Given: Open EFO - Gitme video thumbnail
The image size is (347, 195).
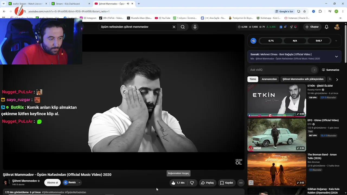Looking at the screenshot, I should pyautogui.click(x=277, y=135).
